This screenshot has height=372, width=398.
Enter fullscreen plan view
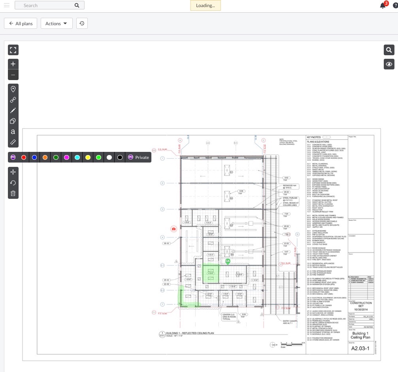tap(13, 50)
